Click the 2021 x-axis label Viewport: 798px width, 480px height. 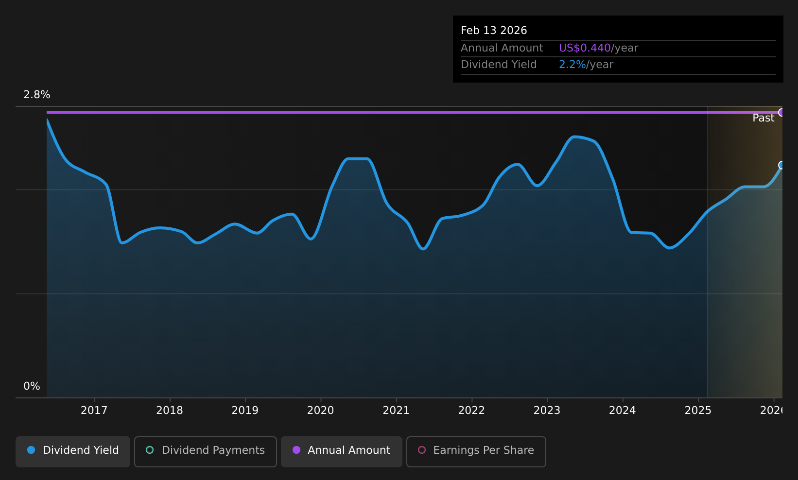click(396, 411)
